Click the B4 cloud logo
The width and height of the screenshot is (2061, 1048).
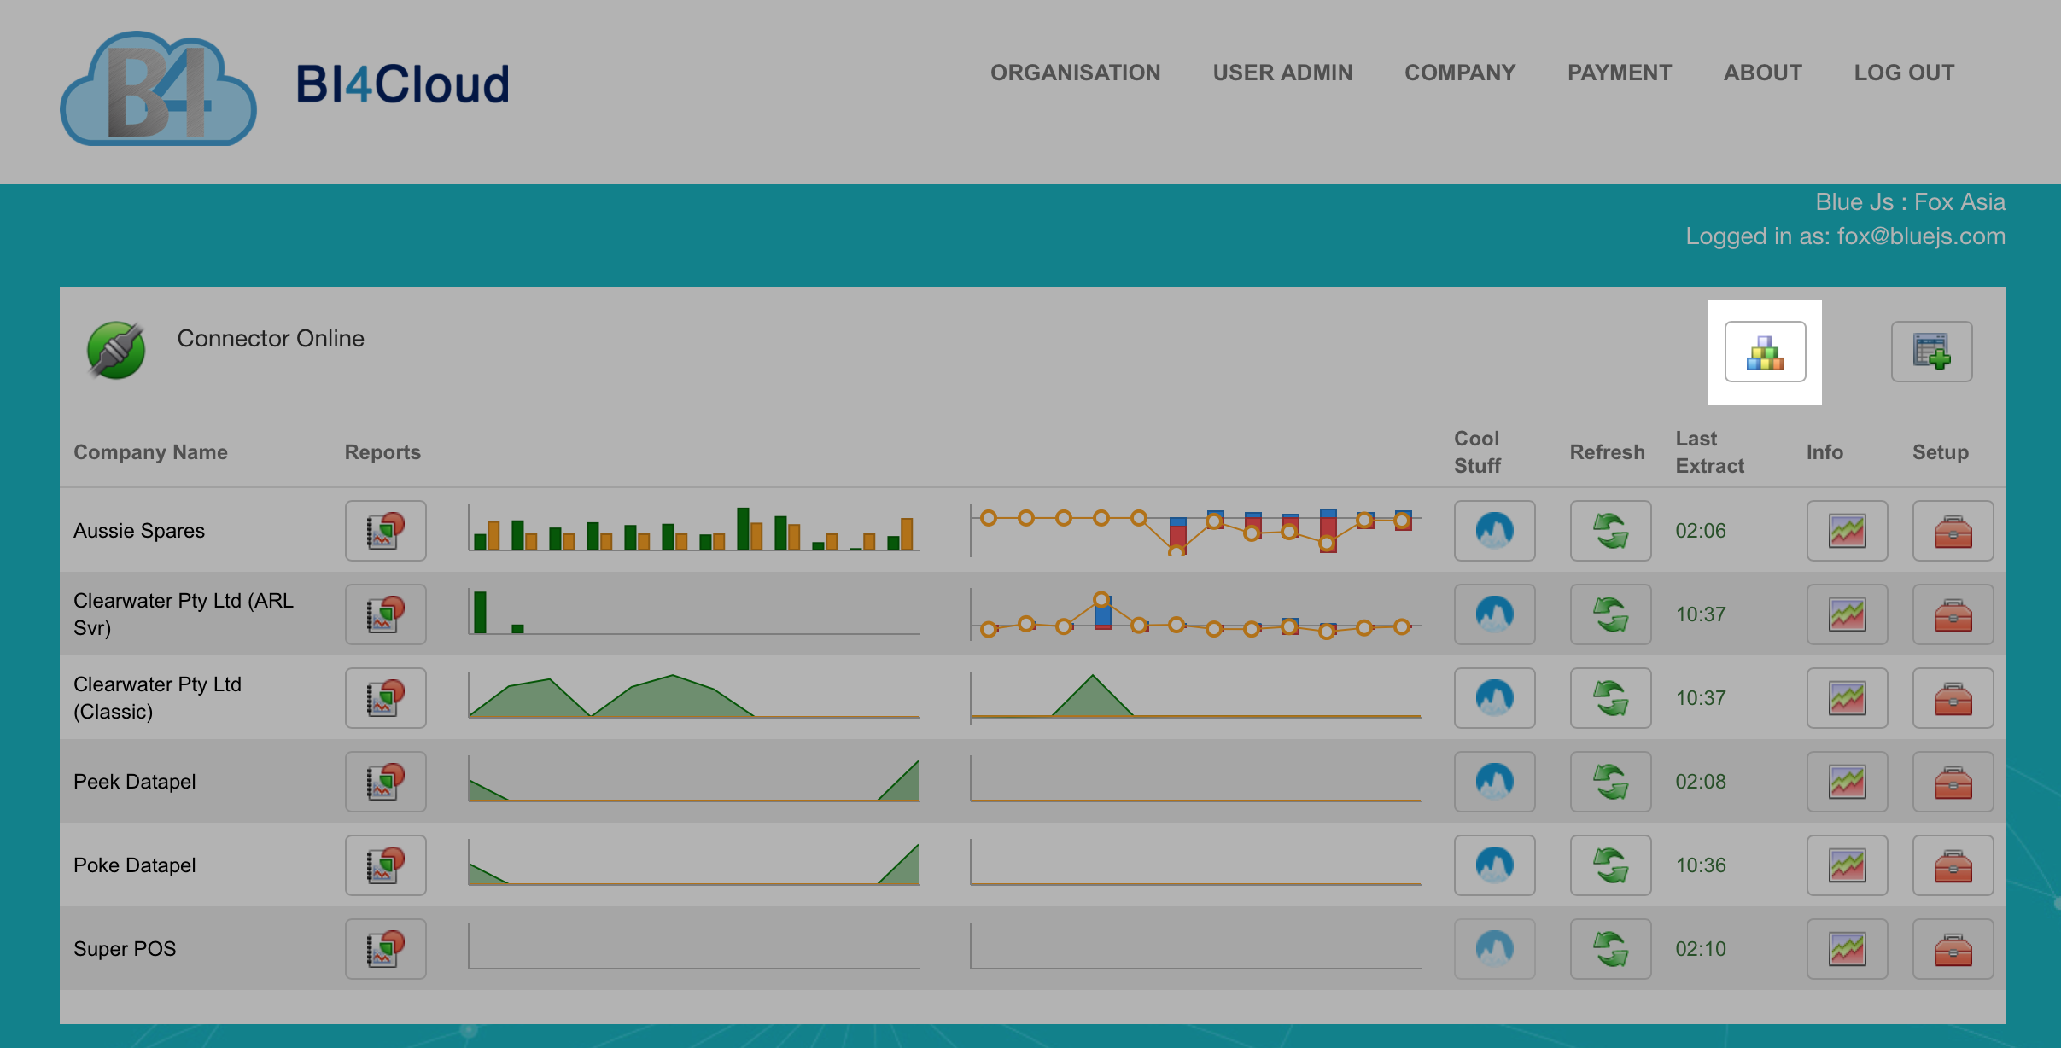(158, 88)
